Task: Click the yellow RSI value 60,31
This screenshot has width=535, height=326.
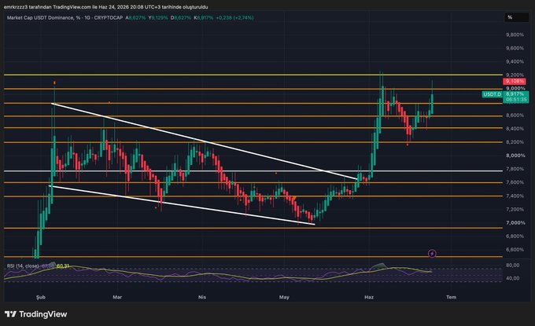Action: [63, 266]
